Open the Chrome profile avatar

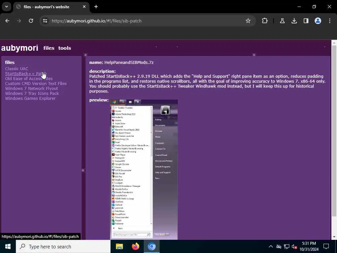pyautogui.click(x=318, y=21)
